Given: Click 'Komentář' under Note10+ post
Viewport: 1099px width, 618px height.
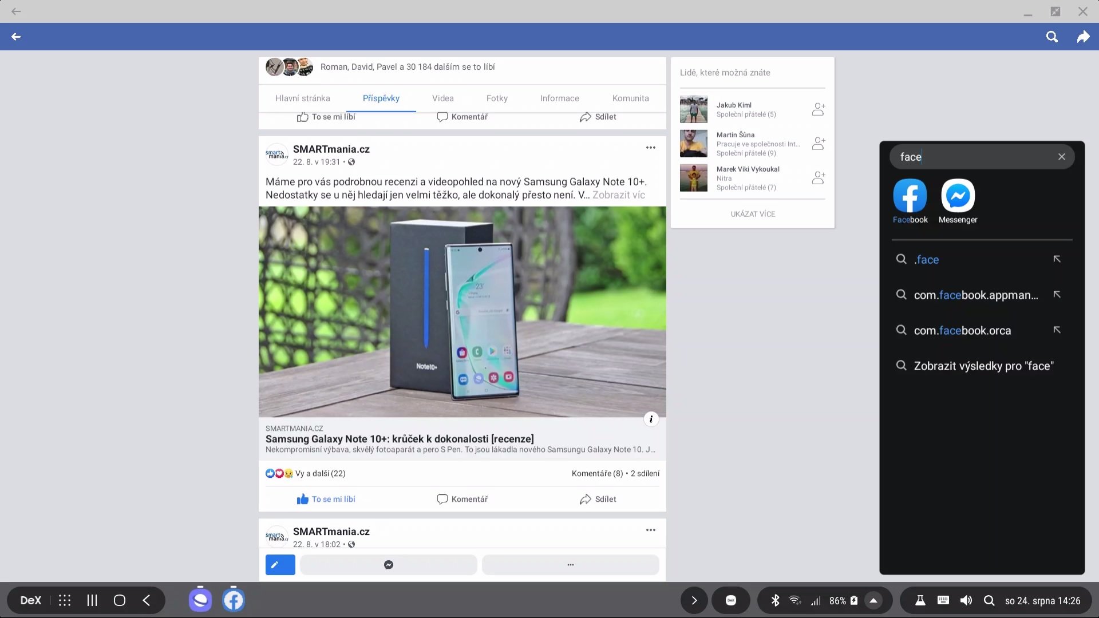Looking at the screenshot, I should 462,499.
